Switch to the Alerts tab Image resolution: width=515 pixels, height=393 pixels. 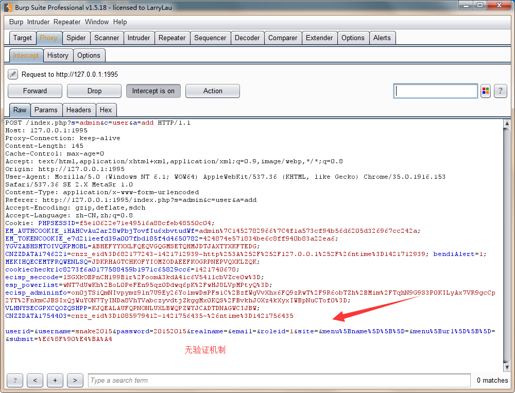pyautogui.click(x=382, y=38)
